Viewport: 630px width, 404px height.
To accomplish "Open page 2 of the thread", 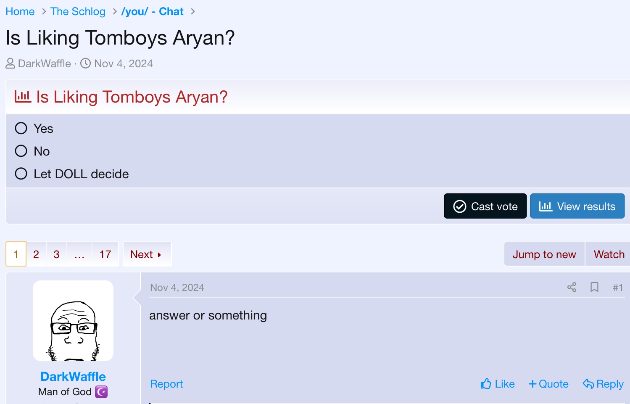I will click(36, 254).
